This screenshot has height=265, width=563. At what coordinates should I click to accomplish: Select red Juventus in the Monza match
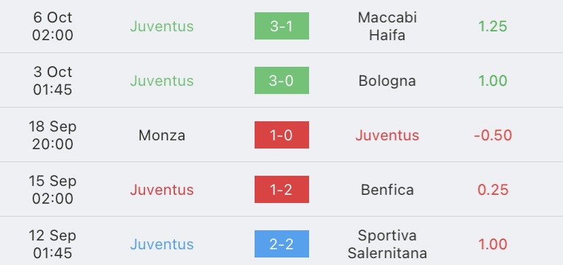click(387, 136)
